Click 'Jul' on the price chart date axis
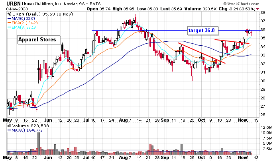Viewport: 279px width, 161px height. click(86, 120)
